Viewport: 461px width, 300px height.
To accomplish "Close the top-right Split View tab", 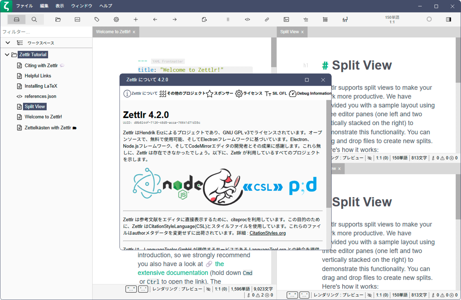I will (x=303, y=32).
